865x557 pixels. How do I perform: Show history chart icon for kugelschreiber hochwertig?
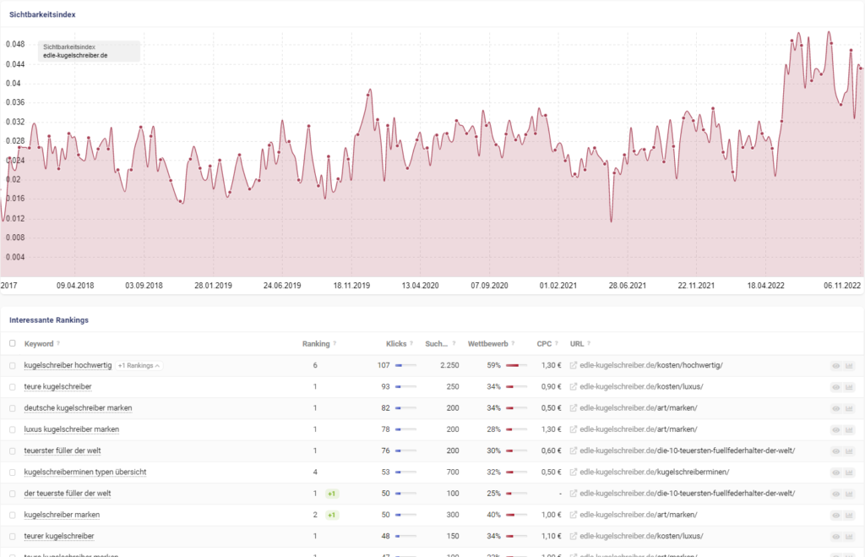coord(849,366)
